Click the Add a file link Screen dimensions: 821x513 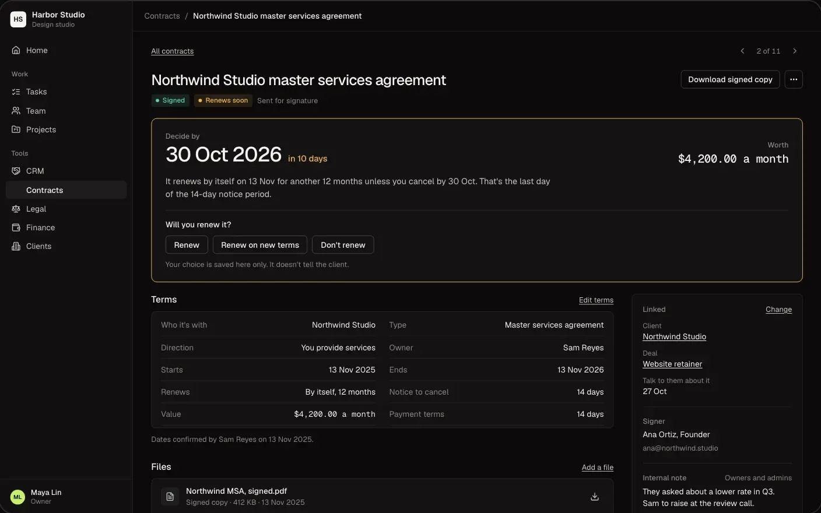tap(597, 468)
